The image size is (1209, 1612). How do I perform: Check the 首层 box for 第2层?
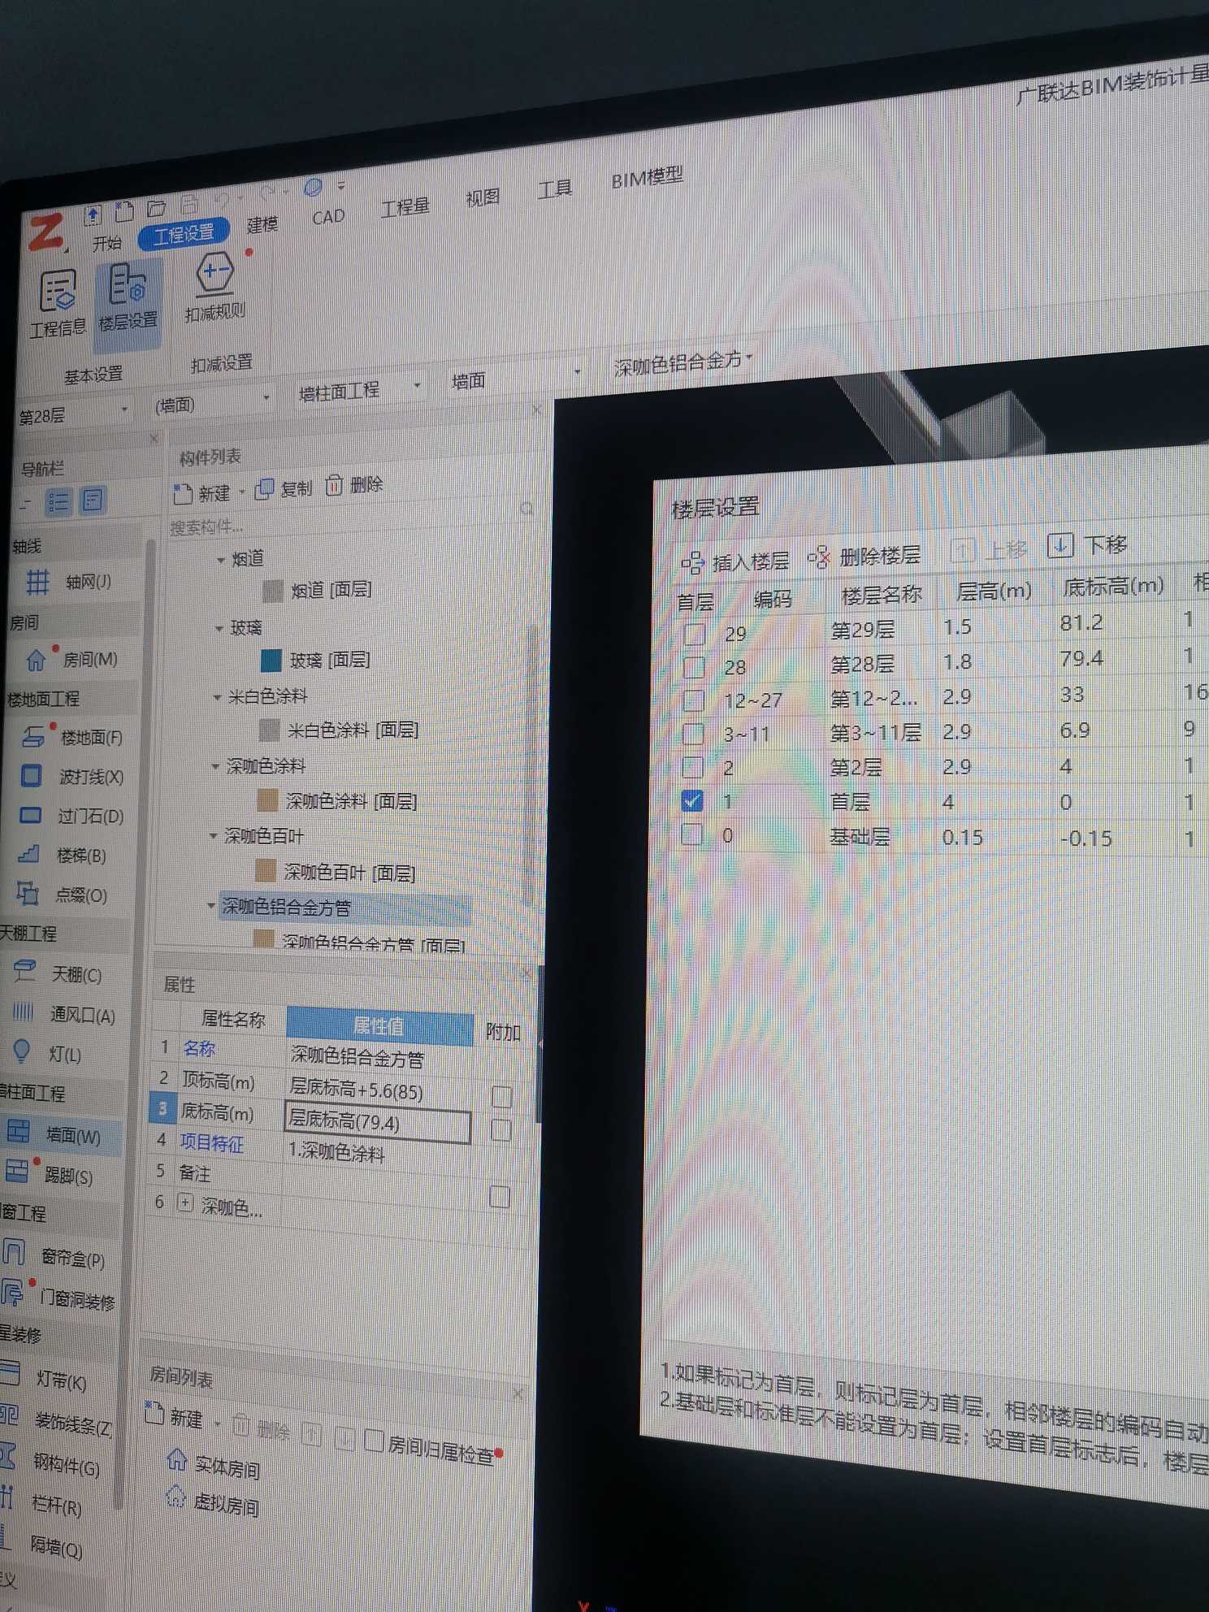click(x=692, y=767)
